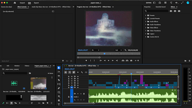Click the Lift button in Program monitor
Viewport: 192px width, 108px height.
(123, 61)
